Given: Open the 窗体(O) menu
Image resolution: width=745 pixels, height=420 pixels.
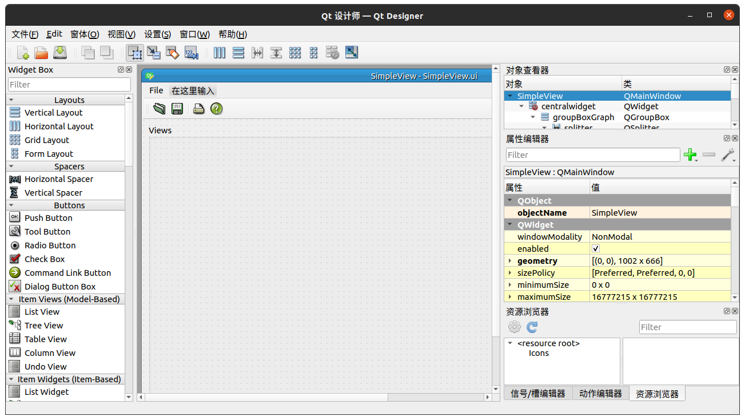Looking at the screenshot, I should (85, 34).
